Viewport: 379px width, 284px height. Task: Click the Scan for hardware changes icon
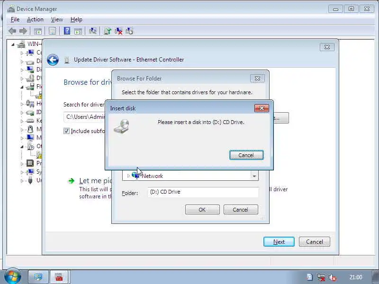coord(92,31)
